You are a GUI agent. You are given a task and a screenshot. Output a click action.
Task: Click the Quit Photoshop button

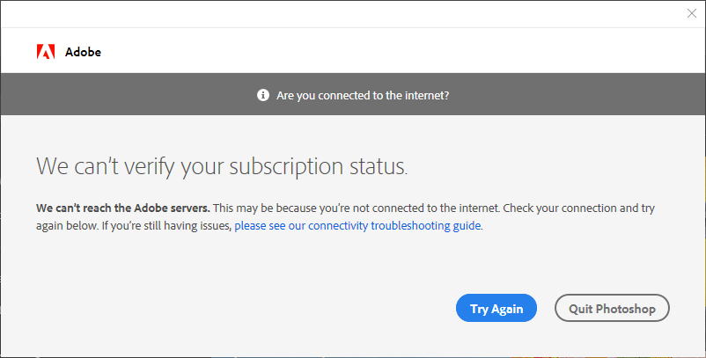point(612,308)
